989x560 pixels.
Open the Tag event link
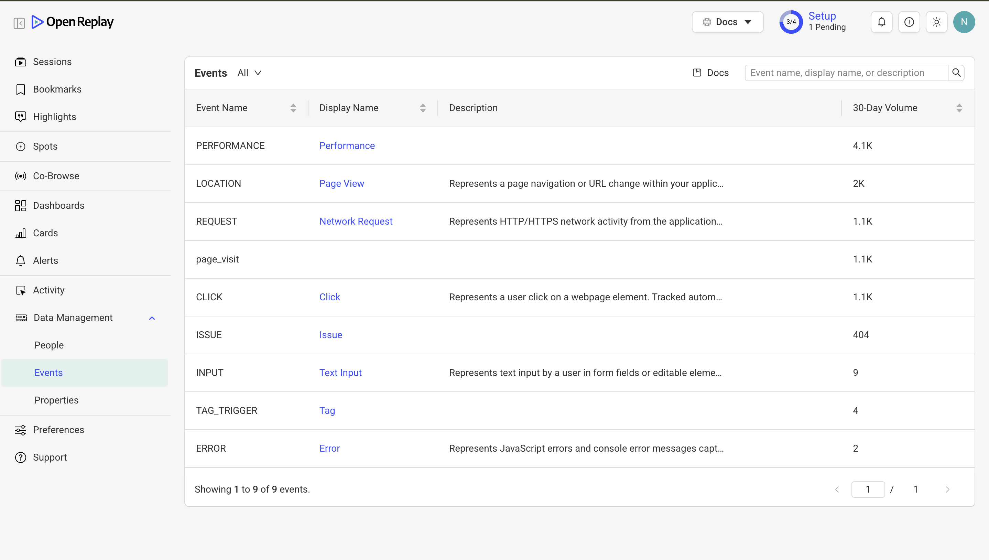[327, 410]
